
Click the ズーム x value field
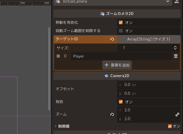(145, 110)
